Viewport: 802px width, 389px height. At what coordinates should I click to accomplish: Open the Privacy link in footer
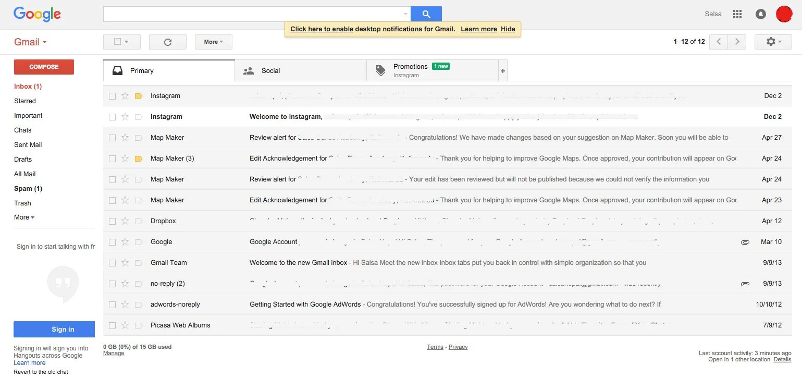tap(458, 347)
